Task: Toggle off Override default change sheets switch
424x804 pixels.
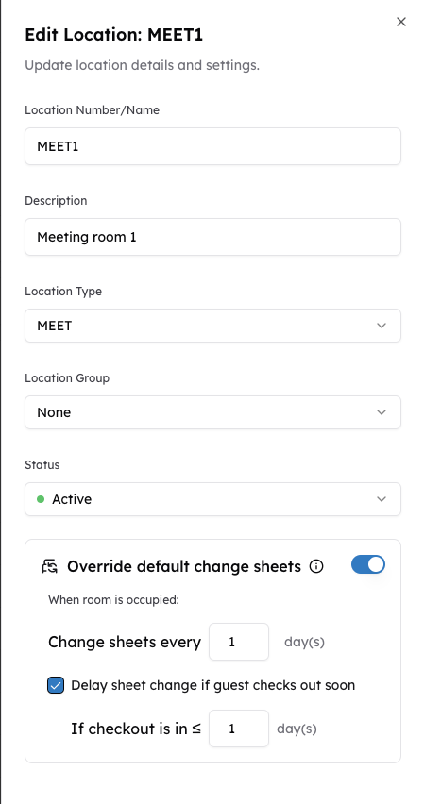Action: (x=368, y=564)
